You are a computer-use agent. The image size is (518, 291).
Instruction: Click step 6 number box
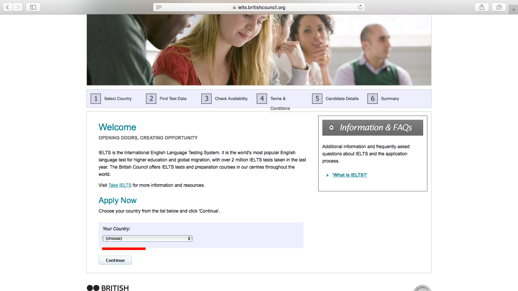[x=372, y=99]
